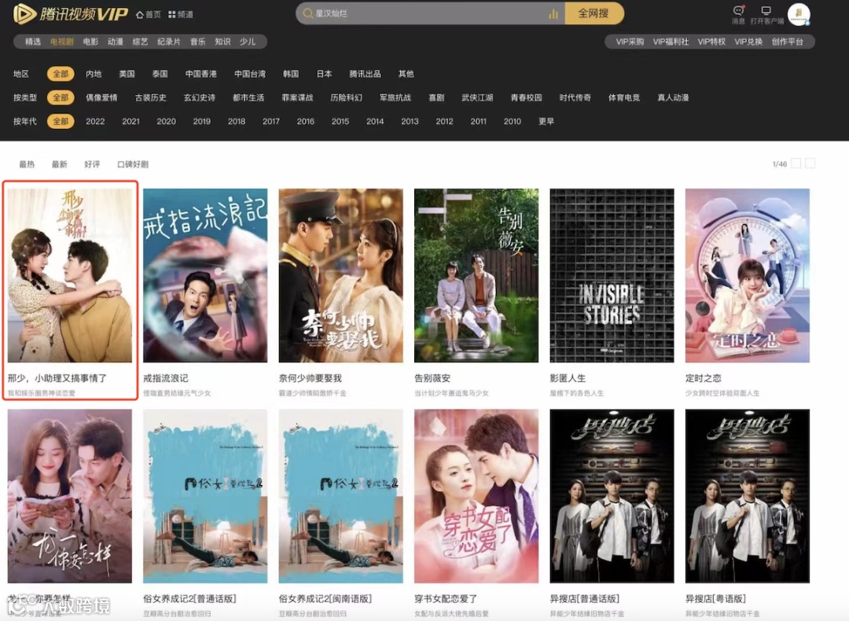Image resolution: width=849 pixels, height=621 pixels.
Task: Go to previous page arrow beside 1/46
Action: (x=796, y=164)
